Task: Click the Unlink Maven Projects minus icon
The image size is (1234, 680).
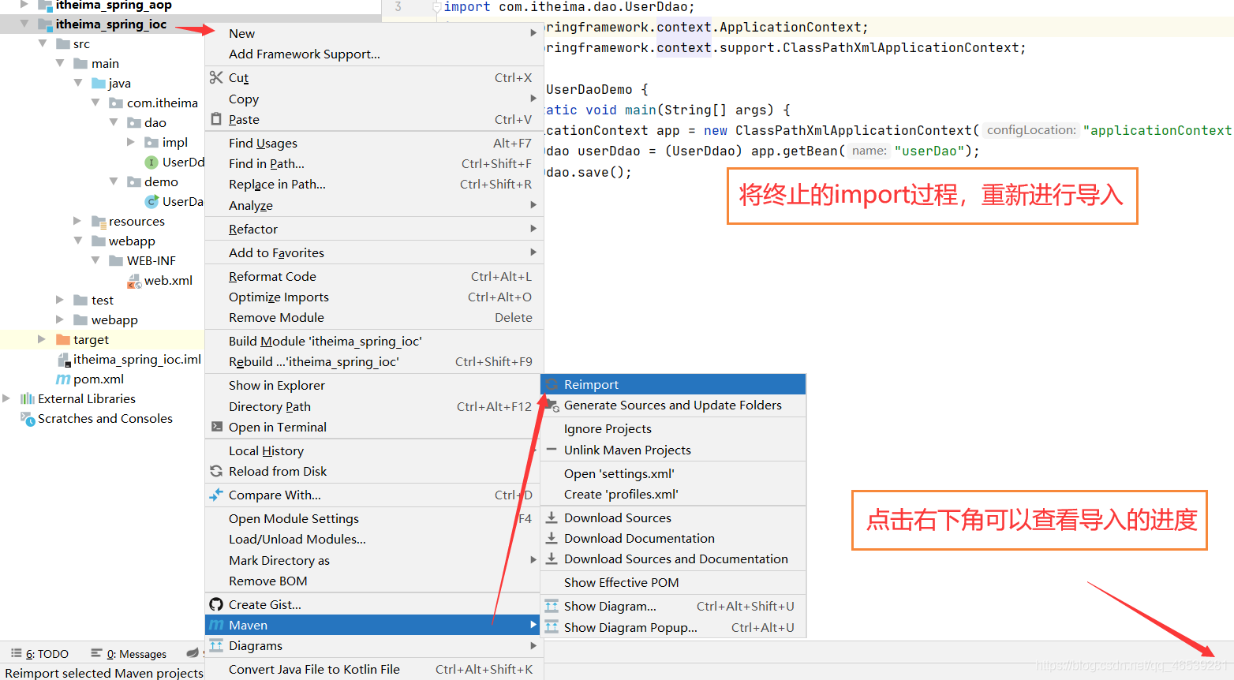Action: 552,450
